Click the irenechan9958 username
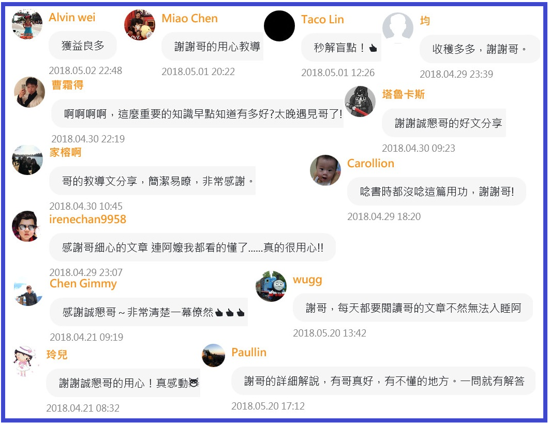This screenshot has height=423, width=550. 87,219
